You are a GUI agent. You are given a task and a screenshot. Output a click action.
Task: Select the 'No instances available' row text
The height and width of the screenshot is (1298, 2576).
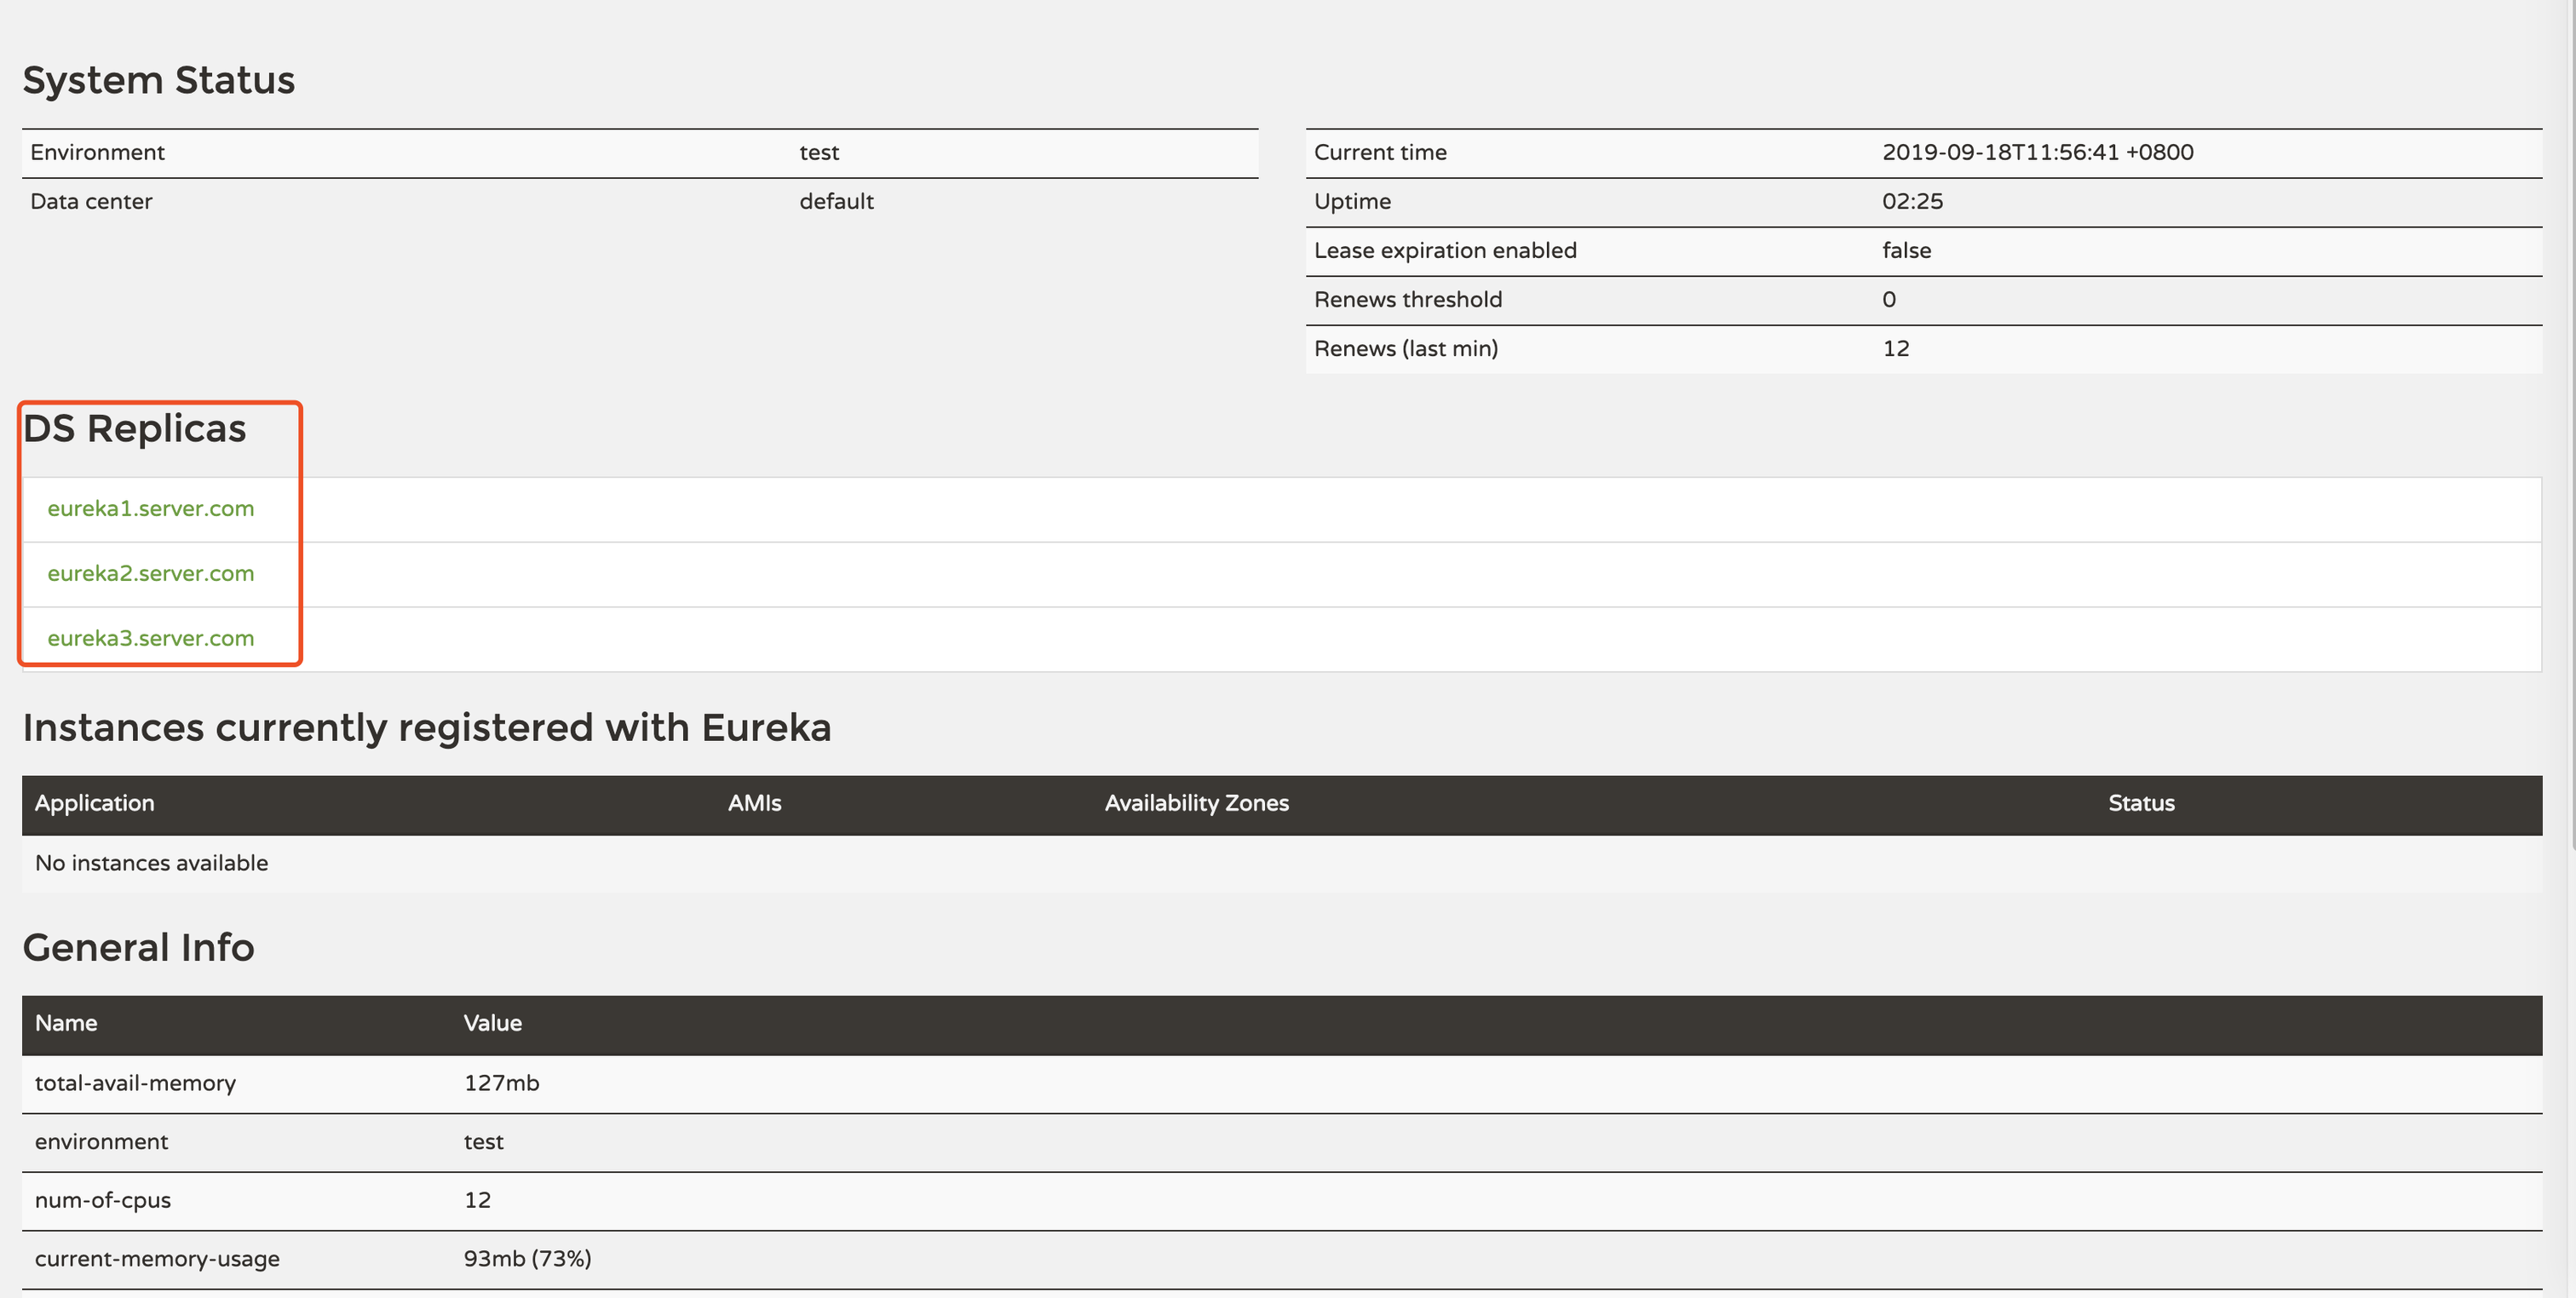tap(152, 863)
